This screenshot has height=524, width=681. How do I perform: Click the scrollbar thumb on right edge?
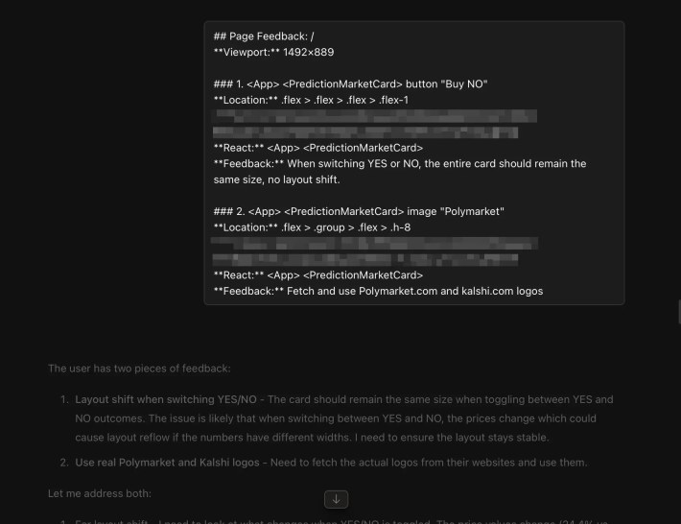click(x=678, y=313)
